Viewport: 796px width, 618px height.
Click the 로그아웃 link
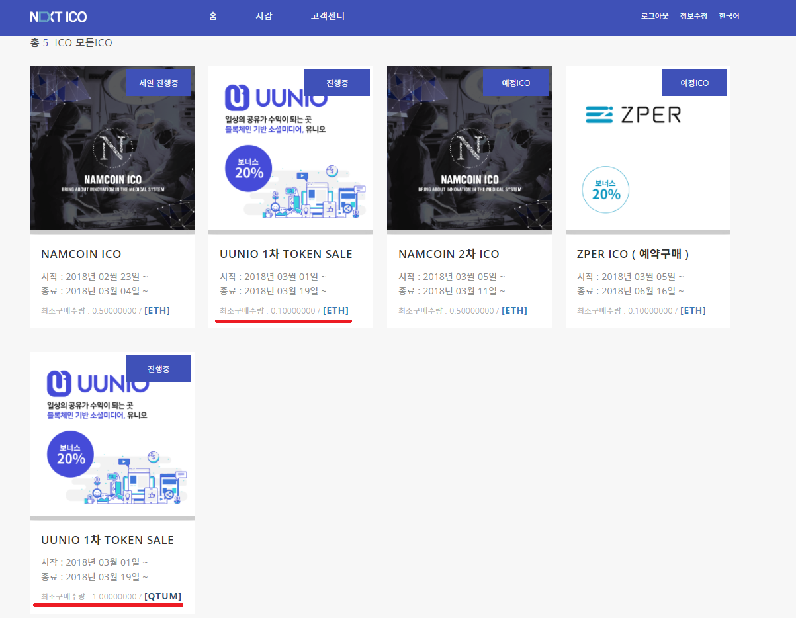point(654,16)
